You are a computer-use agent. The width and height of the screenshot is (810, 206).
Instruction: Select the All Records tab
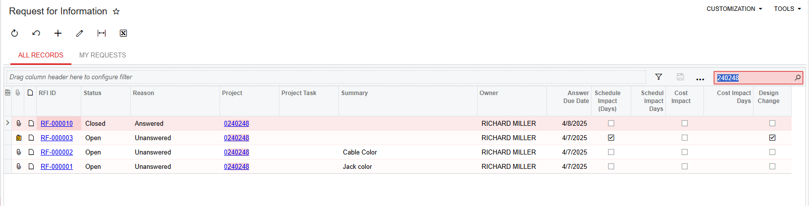click(41, 55)
